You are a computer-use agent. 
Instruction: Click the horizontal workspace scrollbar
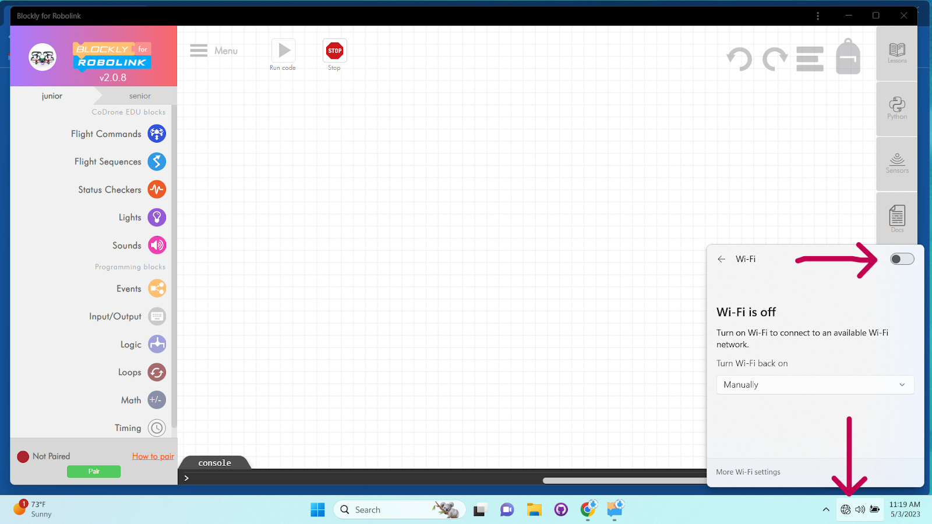point(624,481)
